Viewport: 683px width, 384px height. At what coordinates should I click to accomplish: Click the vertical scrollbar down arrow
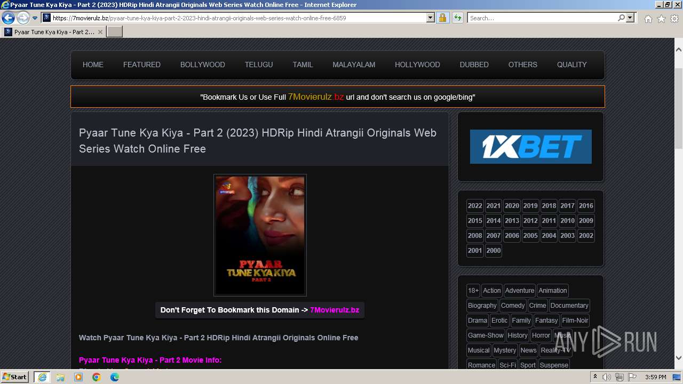click(x=679, y=358)
